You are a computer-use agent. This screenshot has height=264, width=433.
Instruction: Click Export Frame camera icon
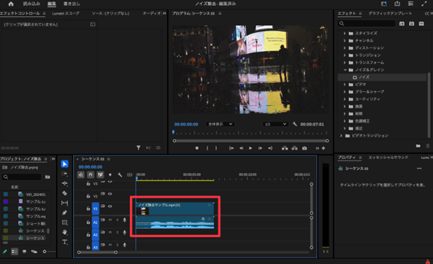[x=304, y=148]
